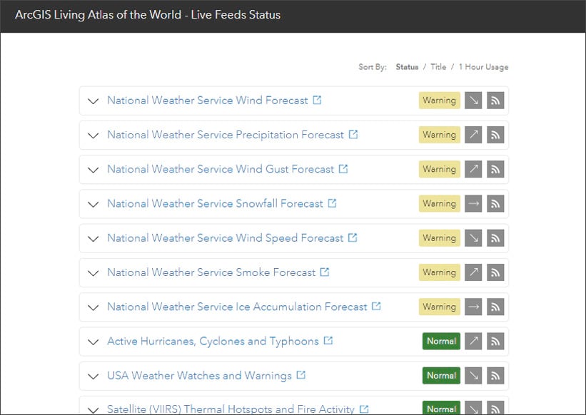Expand the Wind Forecast details section
This screenshot has height=415, width=586.
tap(93, 101)
